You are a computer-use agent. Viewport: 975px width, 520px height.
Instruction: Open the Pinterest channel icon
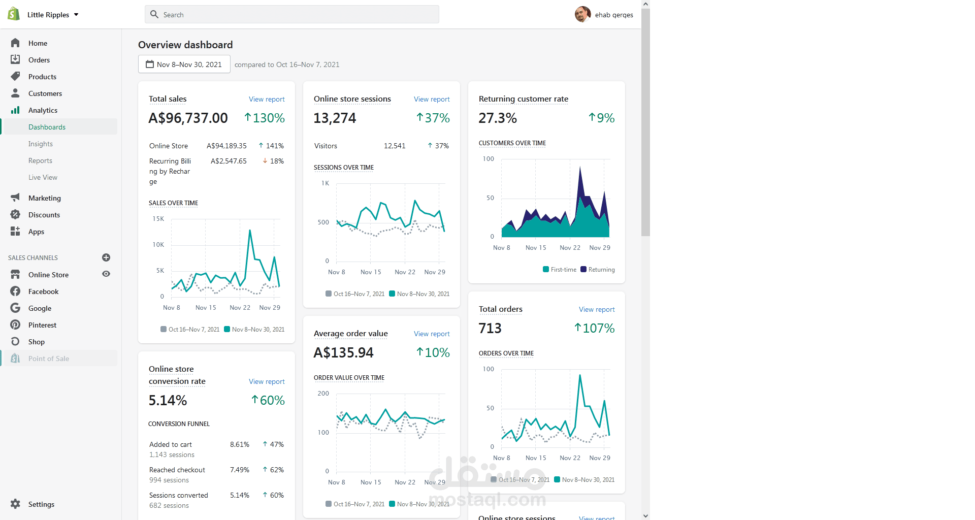(x=15, y=324)
